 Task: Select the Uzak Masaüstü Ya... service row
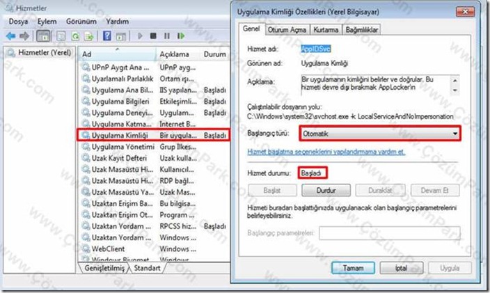pos(153,192)
